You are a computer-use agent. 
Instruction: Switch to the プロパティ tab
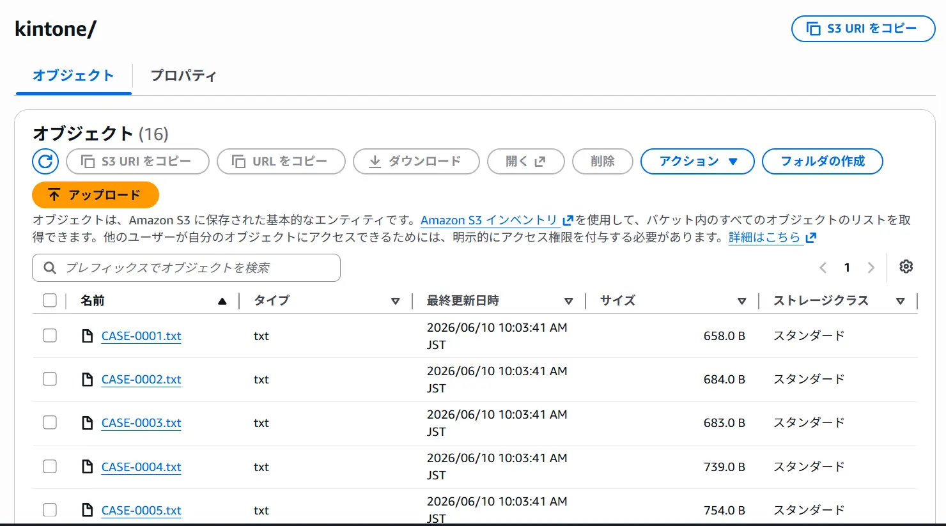coord(183,75)
